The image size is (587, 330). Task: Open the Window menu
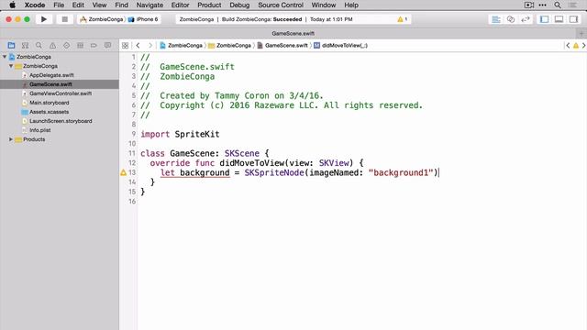click(324, 5)
